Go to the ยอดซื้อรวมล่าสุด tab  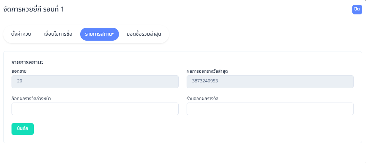click(143, 34)
